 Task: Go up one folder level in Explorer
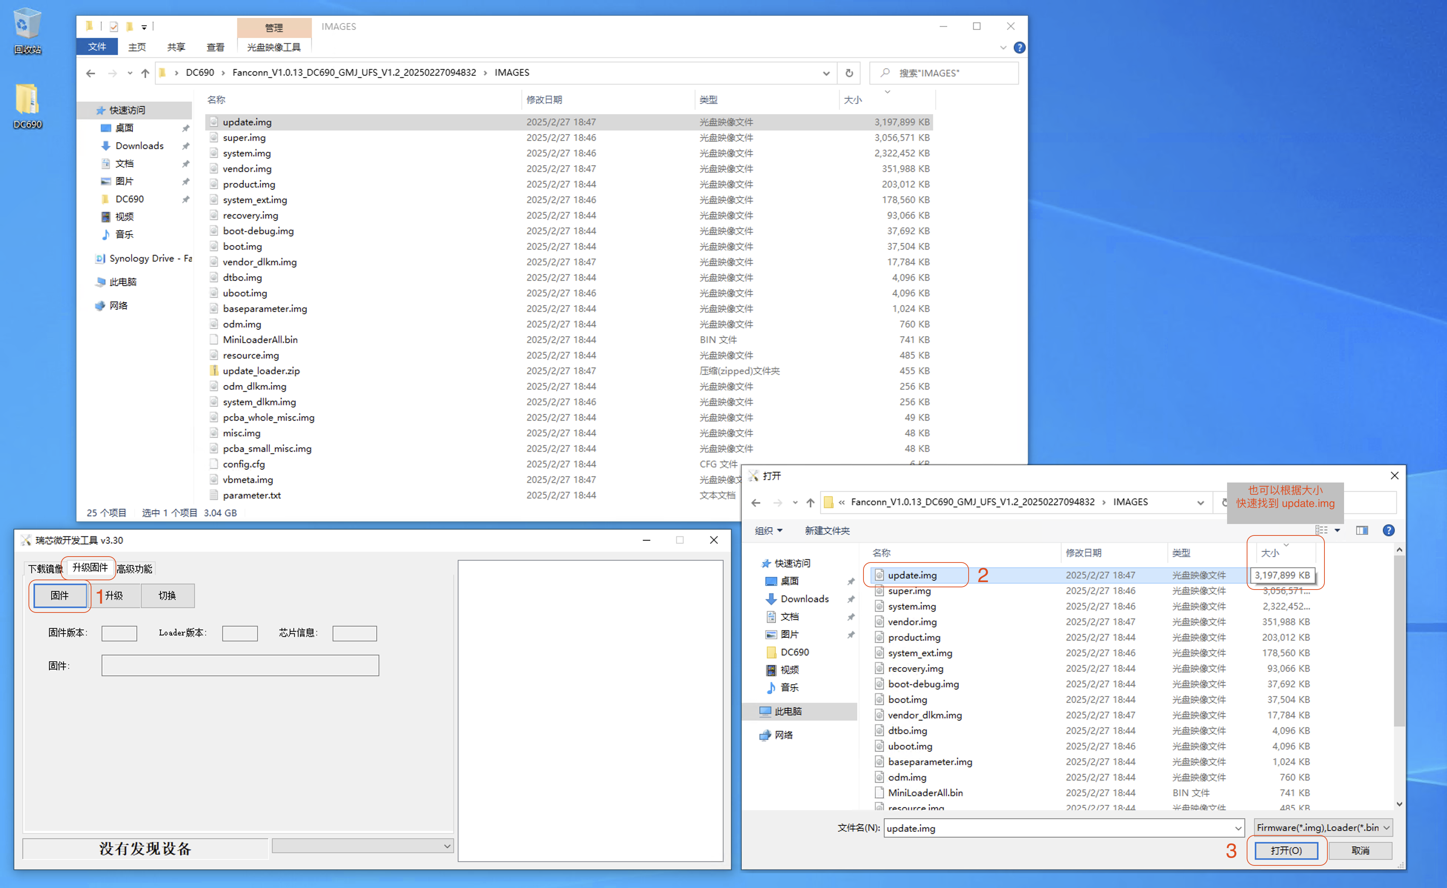[x=145, y=73]
